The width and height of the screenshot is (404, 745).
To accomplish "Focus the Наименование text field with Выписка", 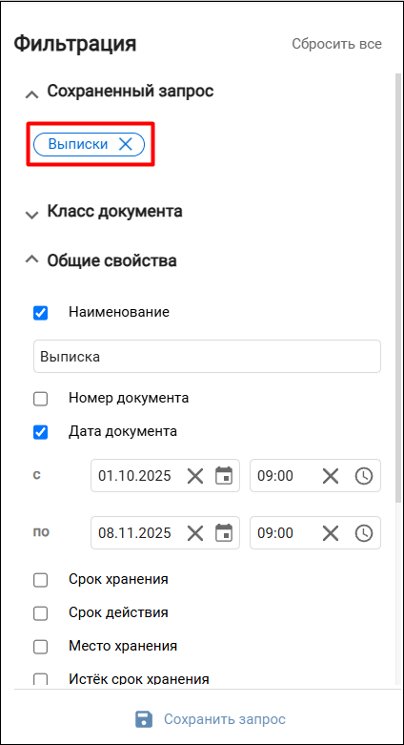I will coord(207,357).
